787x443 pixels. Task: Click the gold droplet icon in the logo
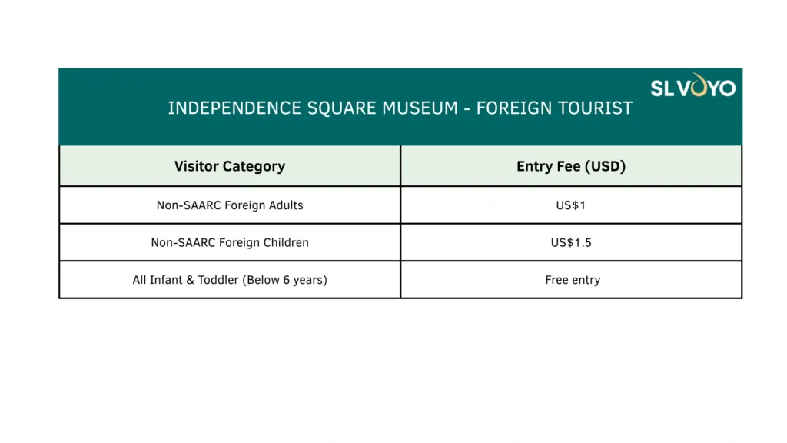tap(698, 85)
